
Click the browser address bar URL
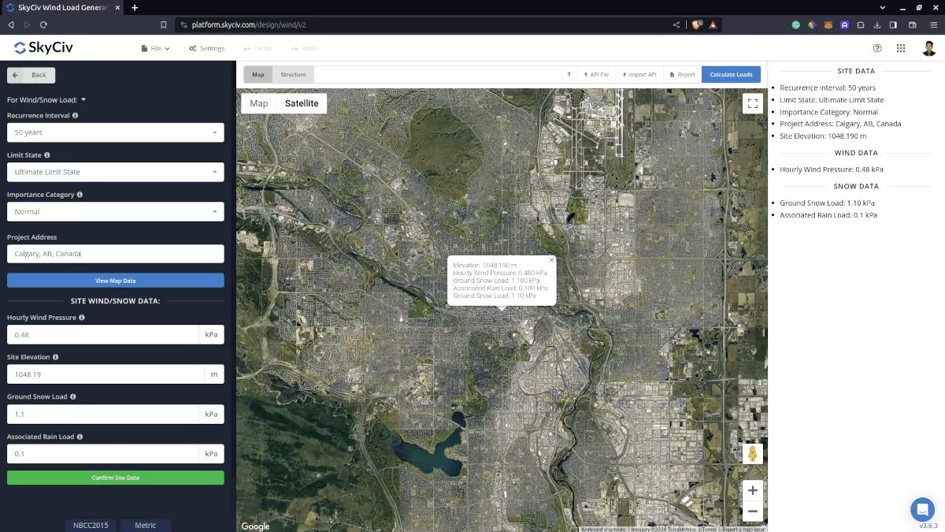click(x=249, y=24)
